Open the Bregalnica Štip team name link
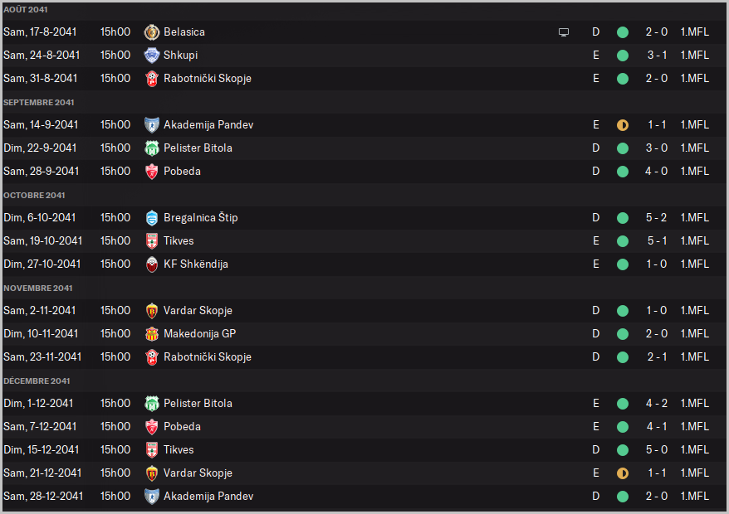 tap(200, 218)
